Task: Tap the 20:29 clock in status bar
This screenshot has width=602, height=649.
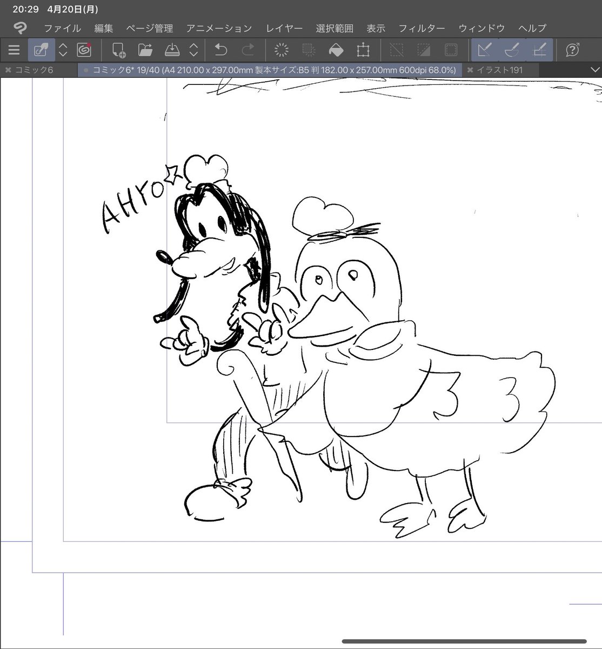Action: point(25,9)
